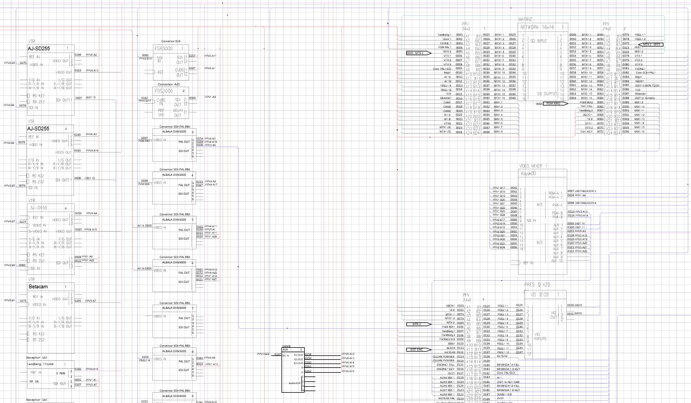Select the VIDEO MIXER 1 heading
Viewport: 691px width, 403px height.
[x=533, y=166]
